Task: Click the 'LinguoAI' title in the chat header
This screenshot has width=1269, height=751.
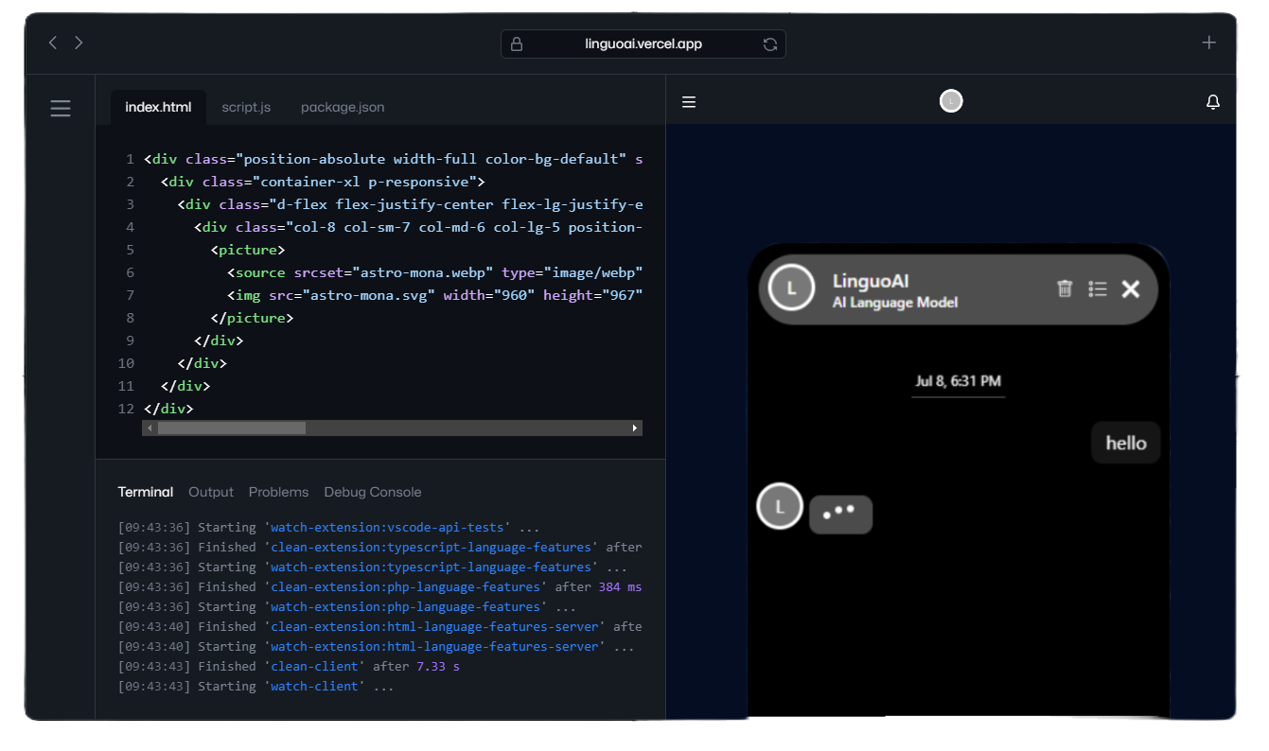Action: pyautogui.click(x=871, y=281)
